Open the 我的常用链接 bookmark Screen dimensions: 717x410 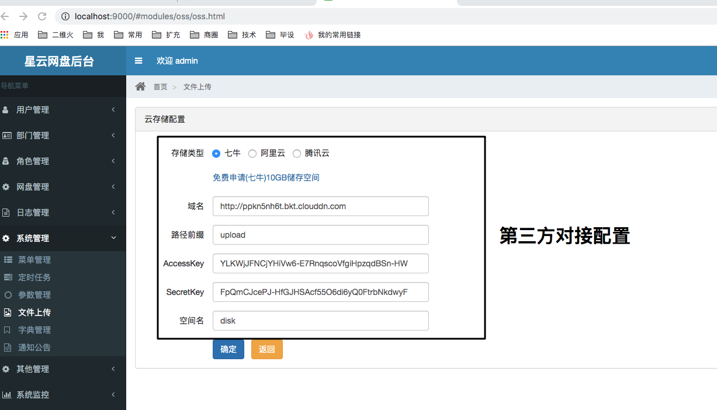coord(332,35)
